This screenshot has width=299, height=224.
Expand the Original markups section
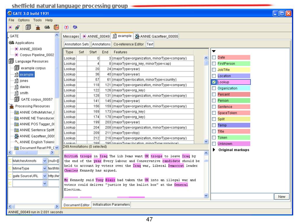tap(214, 150)
